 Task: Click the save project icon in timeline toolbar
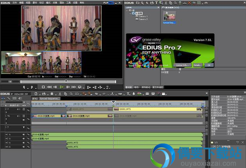pos(52,94)
